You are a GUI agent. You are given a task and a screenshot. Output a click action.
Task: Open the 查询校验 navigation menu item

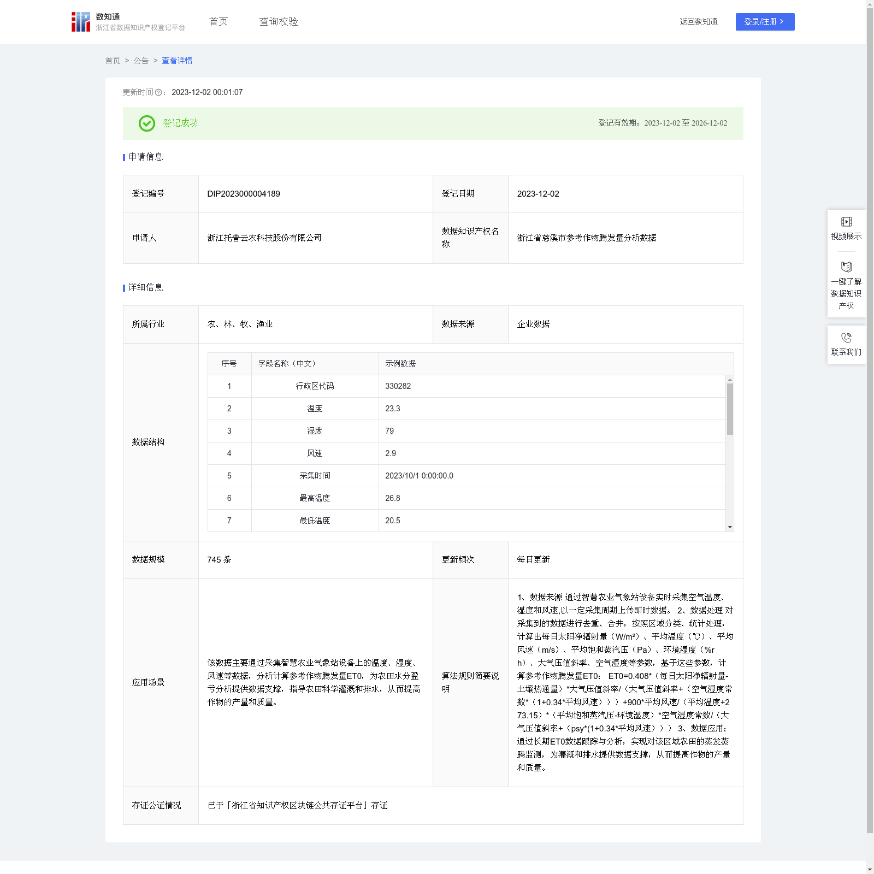(x=279, y=22)
